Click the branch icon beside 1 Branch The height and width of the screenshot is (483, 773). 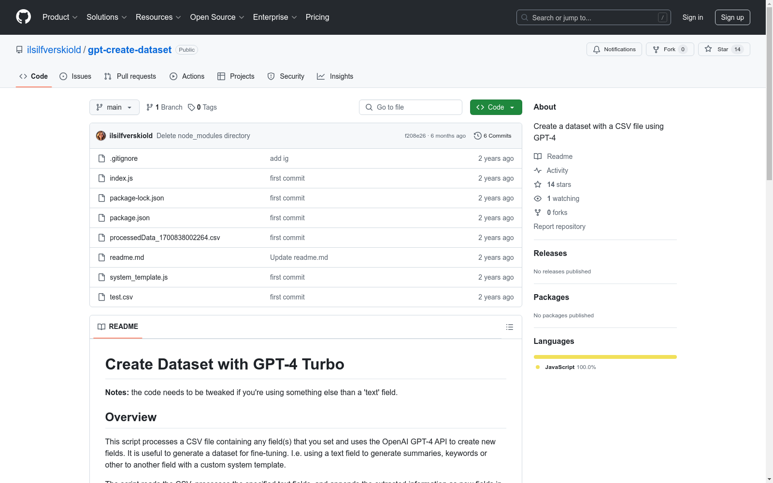pos(150,107)
